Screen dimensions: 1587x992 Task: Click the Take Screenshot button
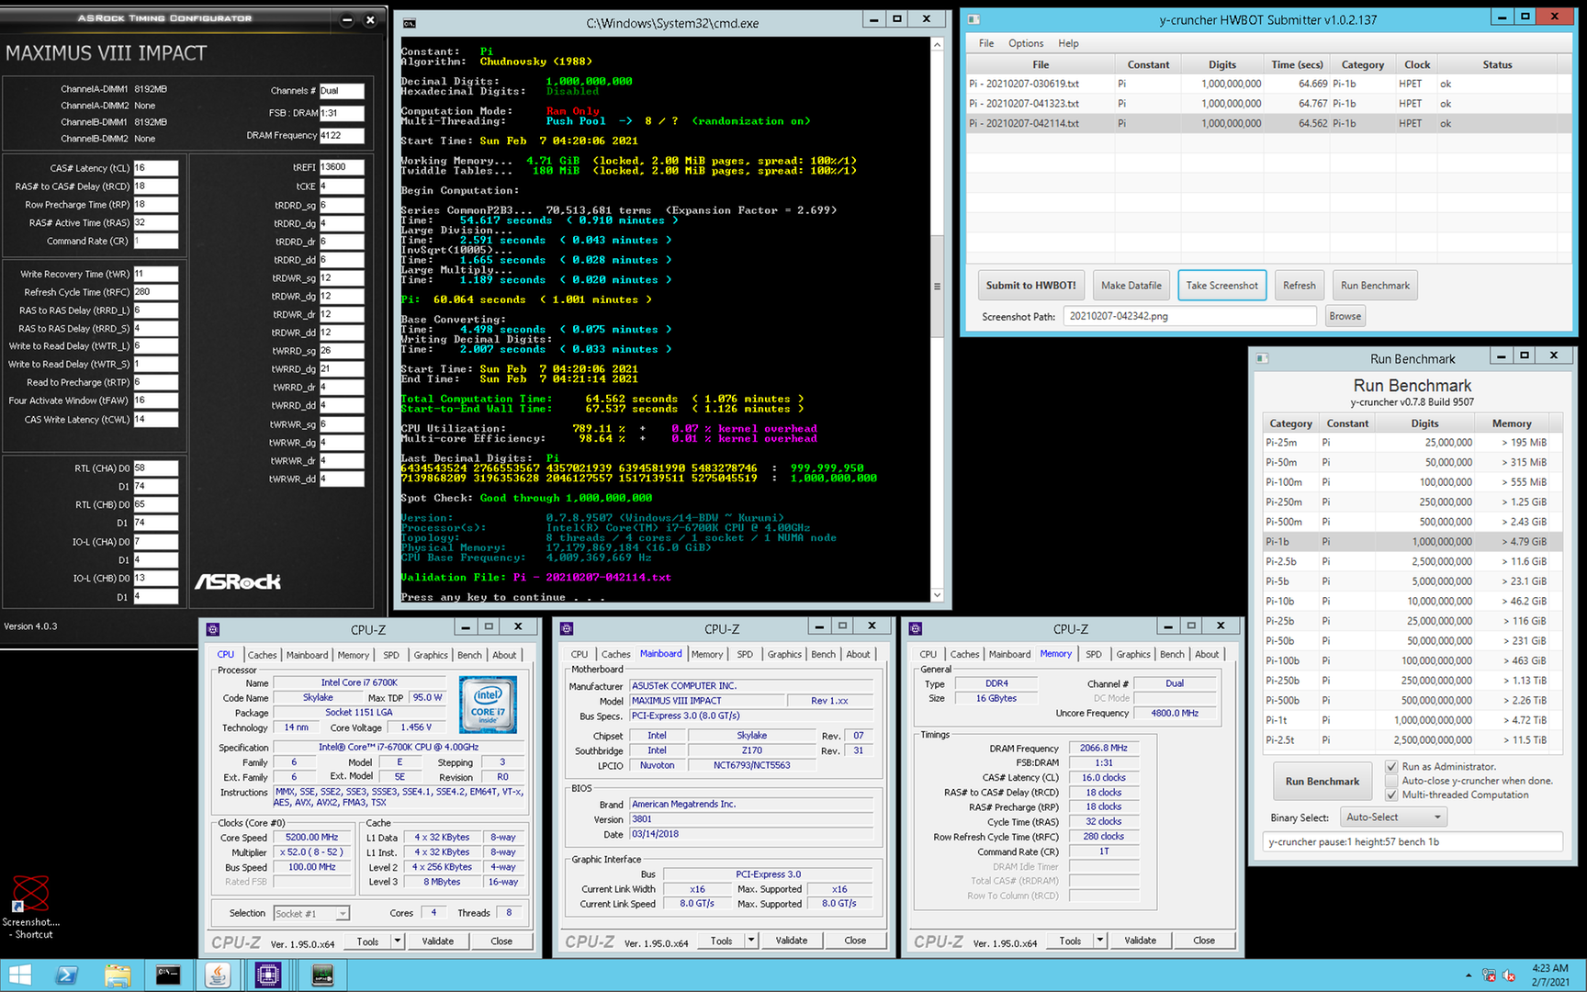coord(1221,286)
